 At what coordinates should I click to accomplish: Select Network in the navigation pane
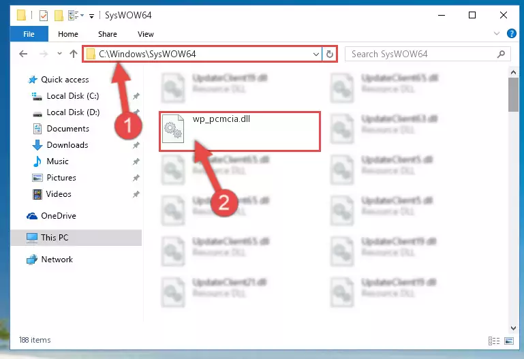pos(57,260)
